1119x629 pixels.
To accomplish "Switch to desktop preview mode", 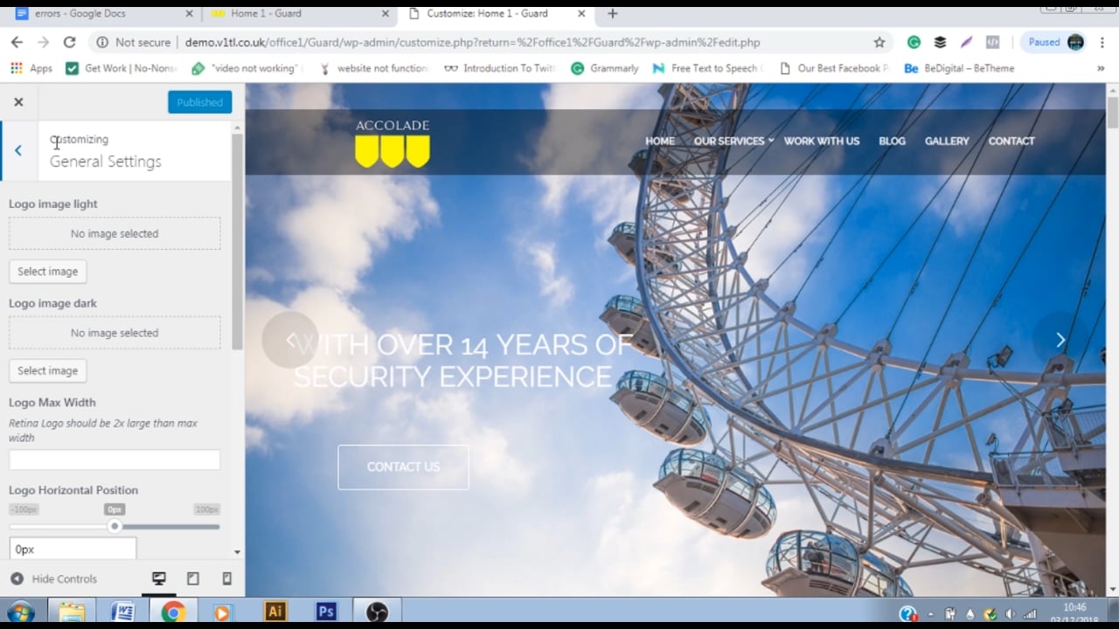I will [159, 578].
